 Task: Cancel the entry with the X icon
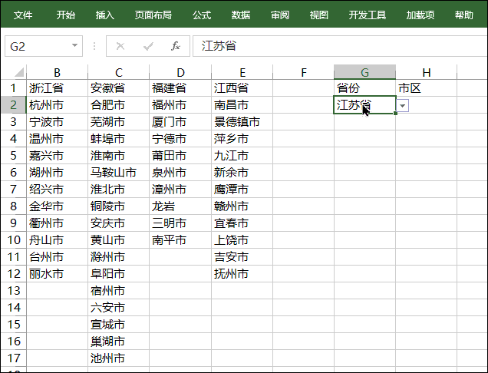click(x=120, y=46)
